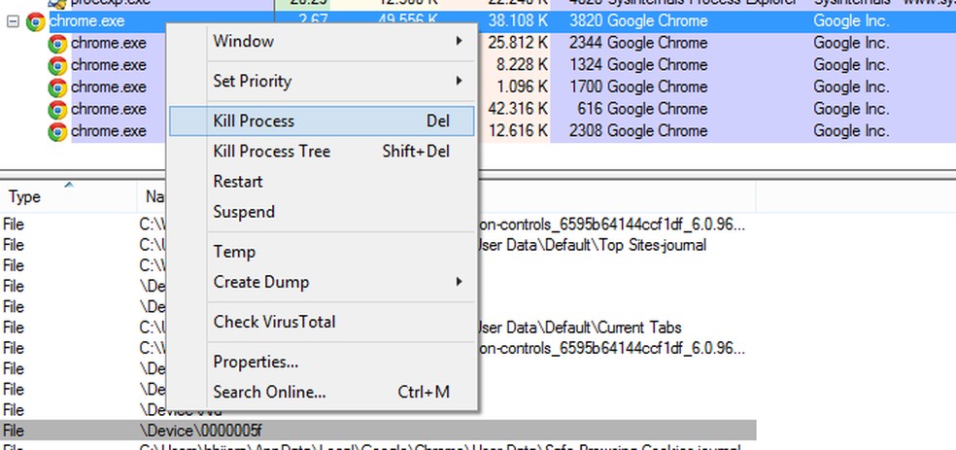The height and width of the screenshot is (450, 956).
Task: Select first handle row ending 6.0.96...
Action: tap(378, 225)
